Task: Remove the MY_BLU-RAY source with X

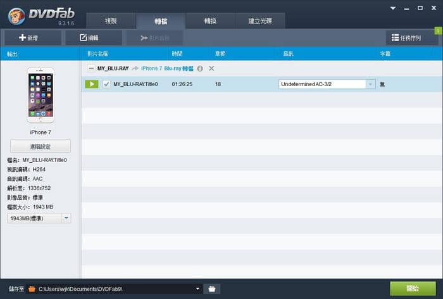Action: (211, 68)
